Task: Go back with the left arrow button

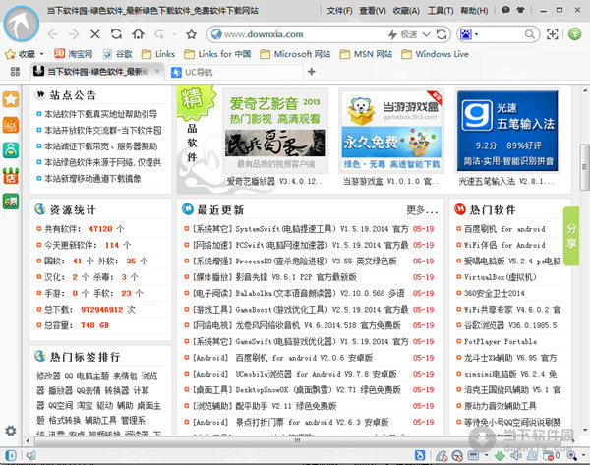Action: tap(53, 34)
